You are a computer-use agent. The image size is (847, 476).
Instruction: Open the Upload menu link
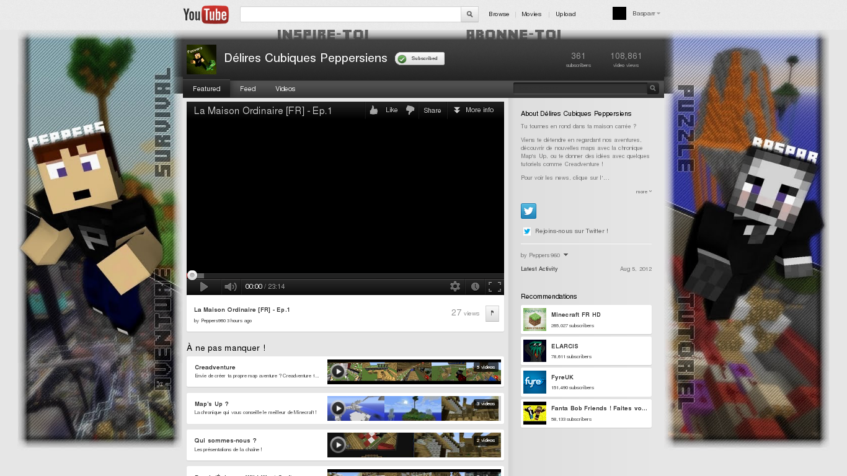click(x=565, y=14)
